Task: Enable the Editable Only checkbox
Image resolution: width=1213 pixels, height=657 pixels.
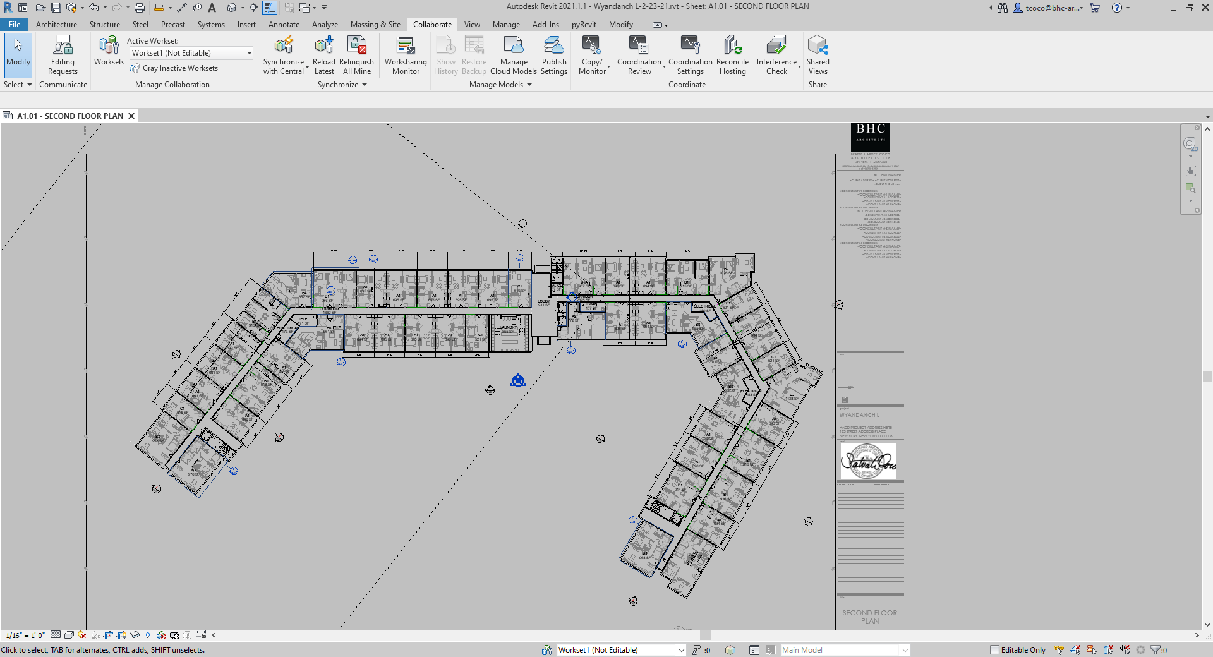Action: tap(994, 650)
